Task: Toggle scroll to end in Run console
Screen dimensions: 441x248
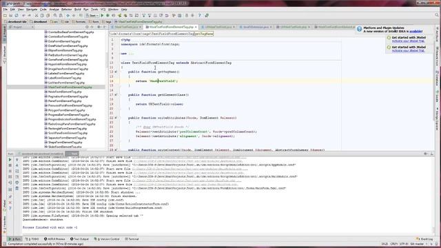Action: (17, 177)
